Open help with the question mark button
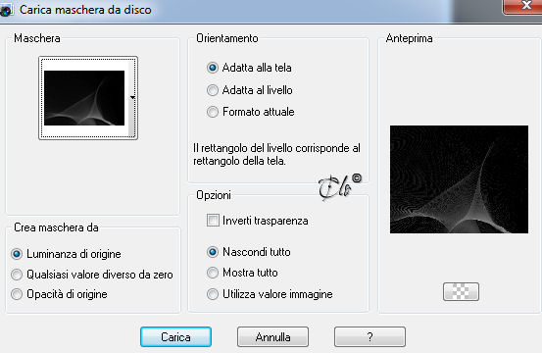The height and width of the screenshot is (353, 542). (x=370, y=336)
